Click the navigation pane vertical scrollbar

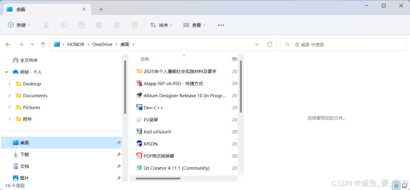[125, 87]
